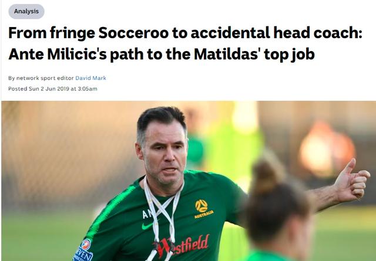Click the Posted Sun 2 Jun 2019 timestamp

coord(53,89)
